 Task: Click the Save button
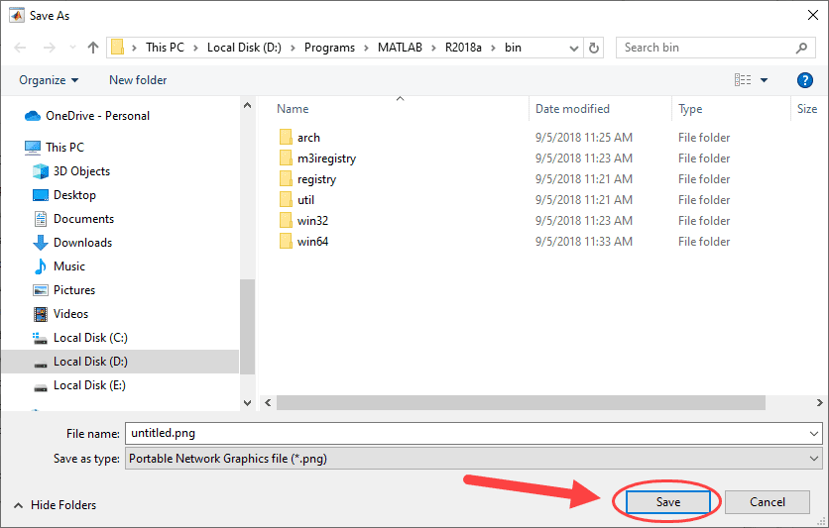pyautogui.click(x=667, y=502)
